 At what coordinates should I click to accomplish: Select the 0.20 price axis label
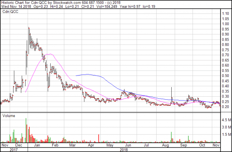coord(225,107)
